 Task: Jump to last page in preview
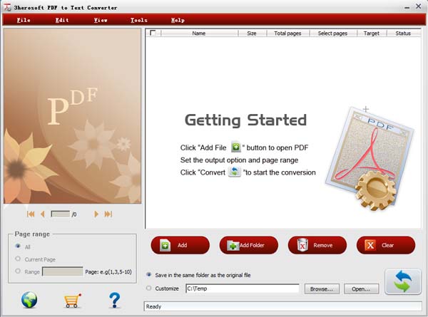tap(108, 214)
